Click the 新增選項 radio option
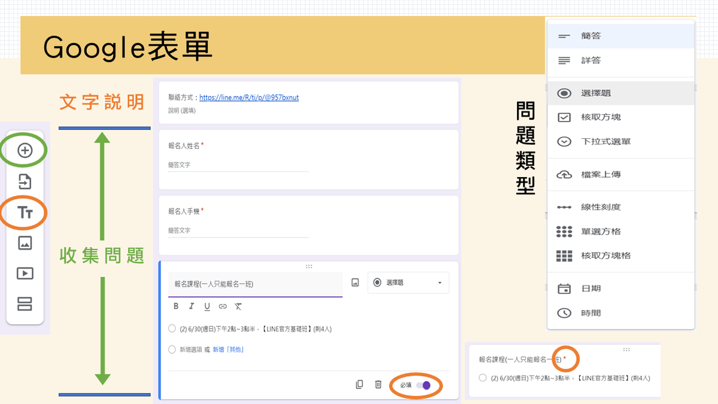 coord(172,350)
